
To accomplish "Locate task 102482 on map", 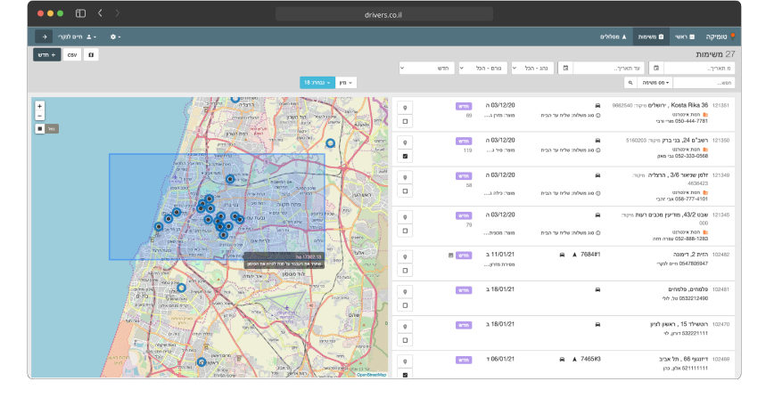I will 405,257.
